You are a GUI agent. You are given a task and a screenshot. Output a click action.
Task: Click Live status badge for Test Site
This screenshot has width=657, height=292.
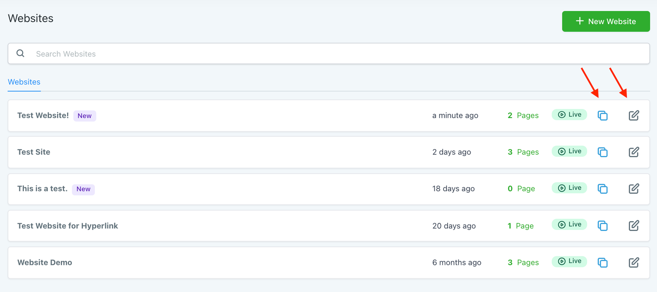569,151
